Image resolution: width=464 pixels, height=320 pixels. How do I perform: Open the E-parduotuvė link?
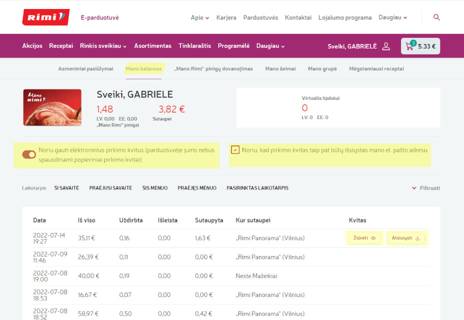point(99,17)
